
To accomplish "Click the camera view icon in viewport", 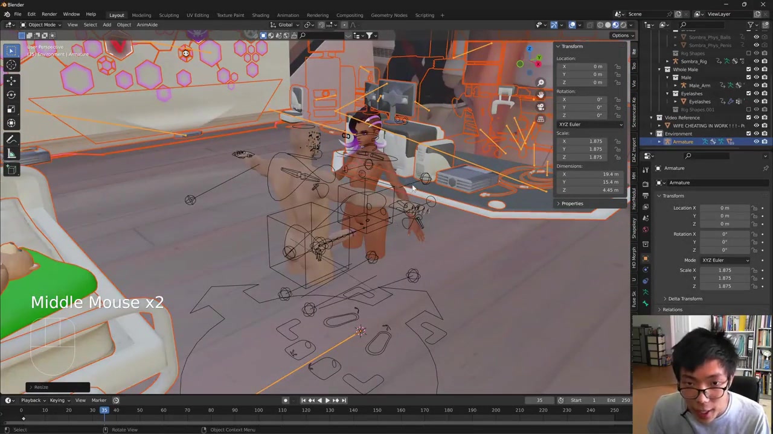I will point(540,107).
